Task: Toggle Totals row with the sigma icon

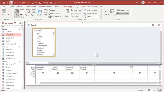Action: (105, 13)
